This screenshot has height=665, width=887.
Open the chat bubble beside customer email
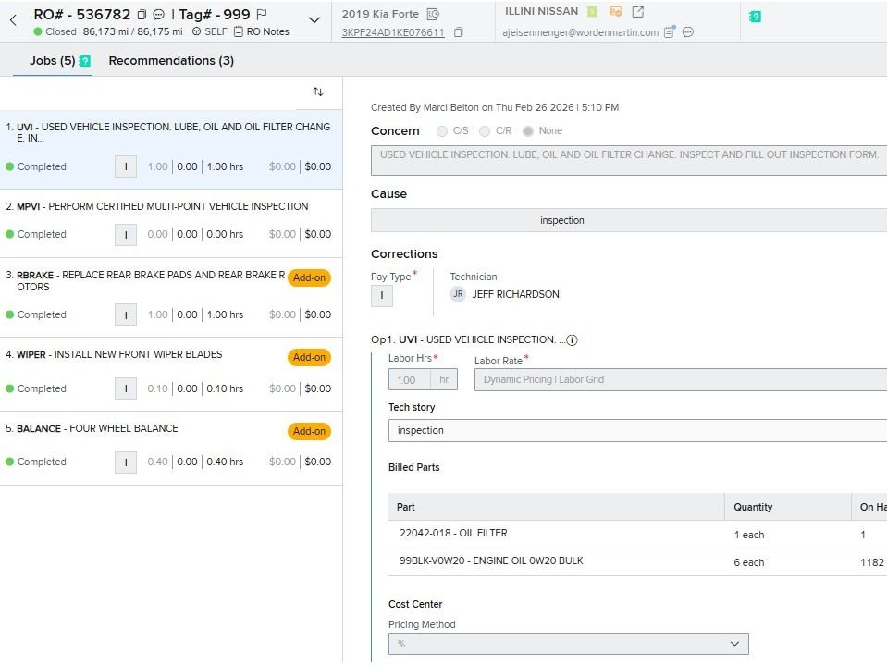(x=688, y=32)
